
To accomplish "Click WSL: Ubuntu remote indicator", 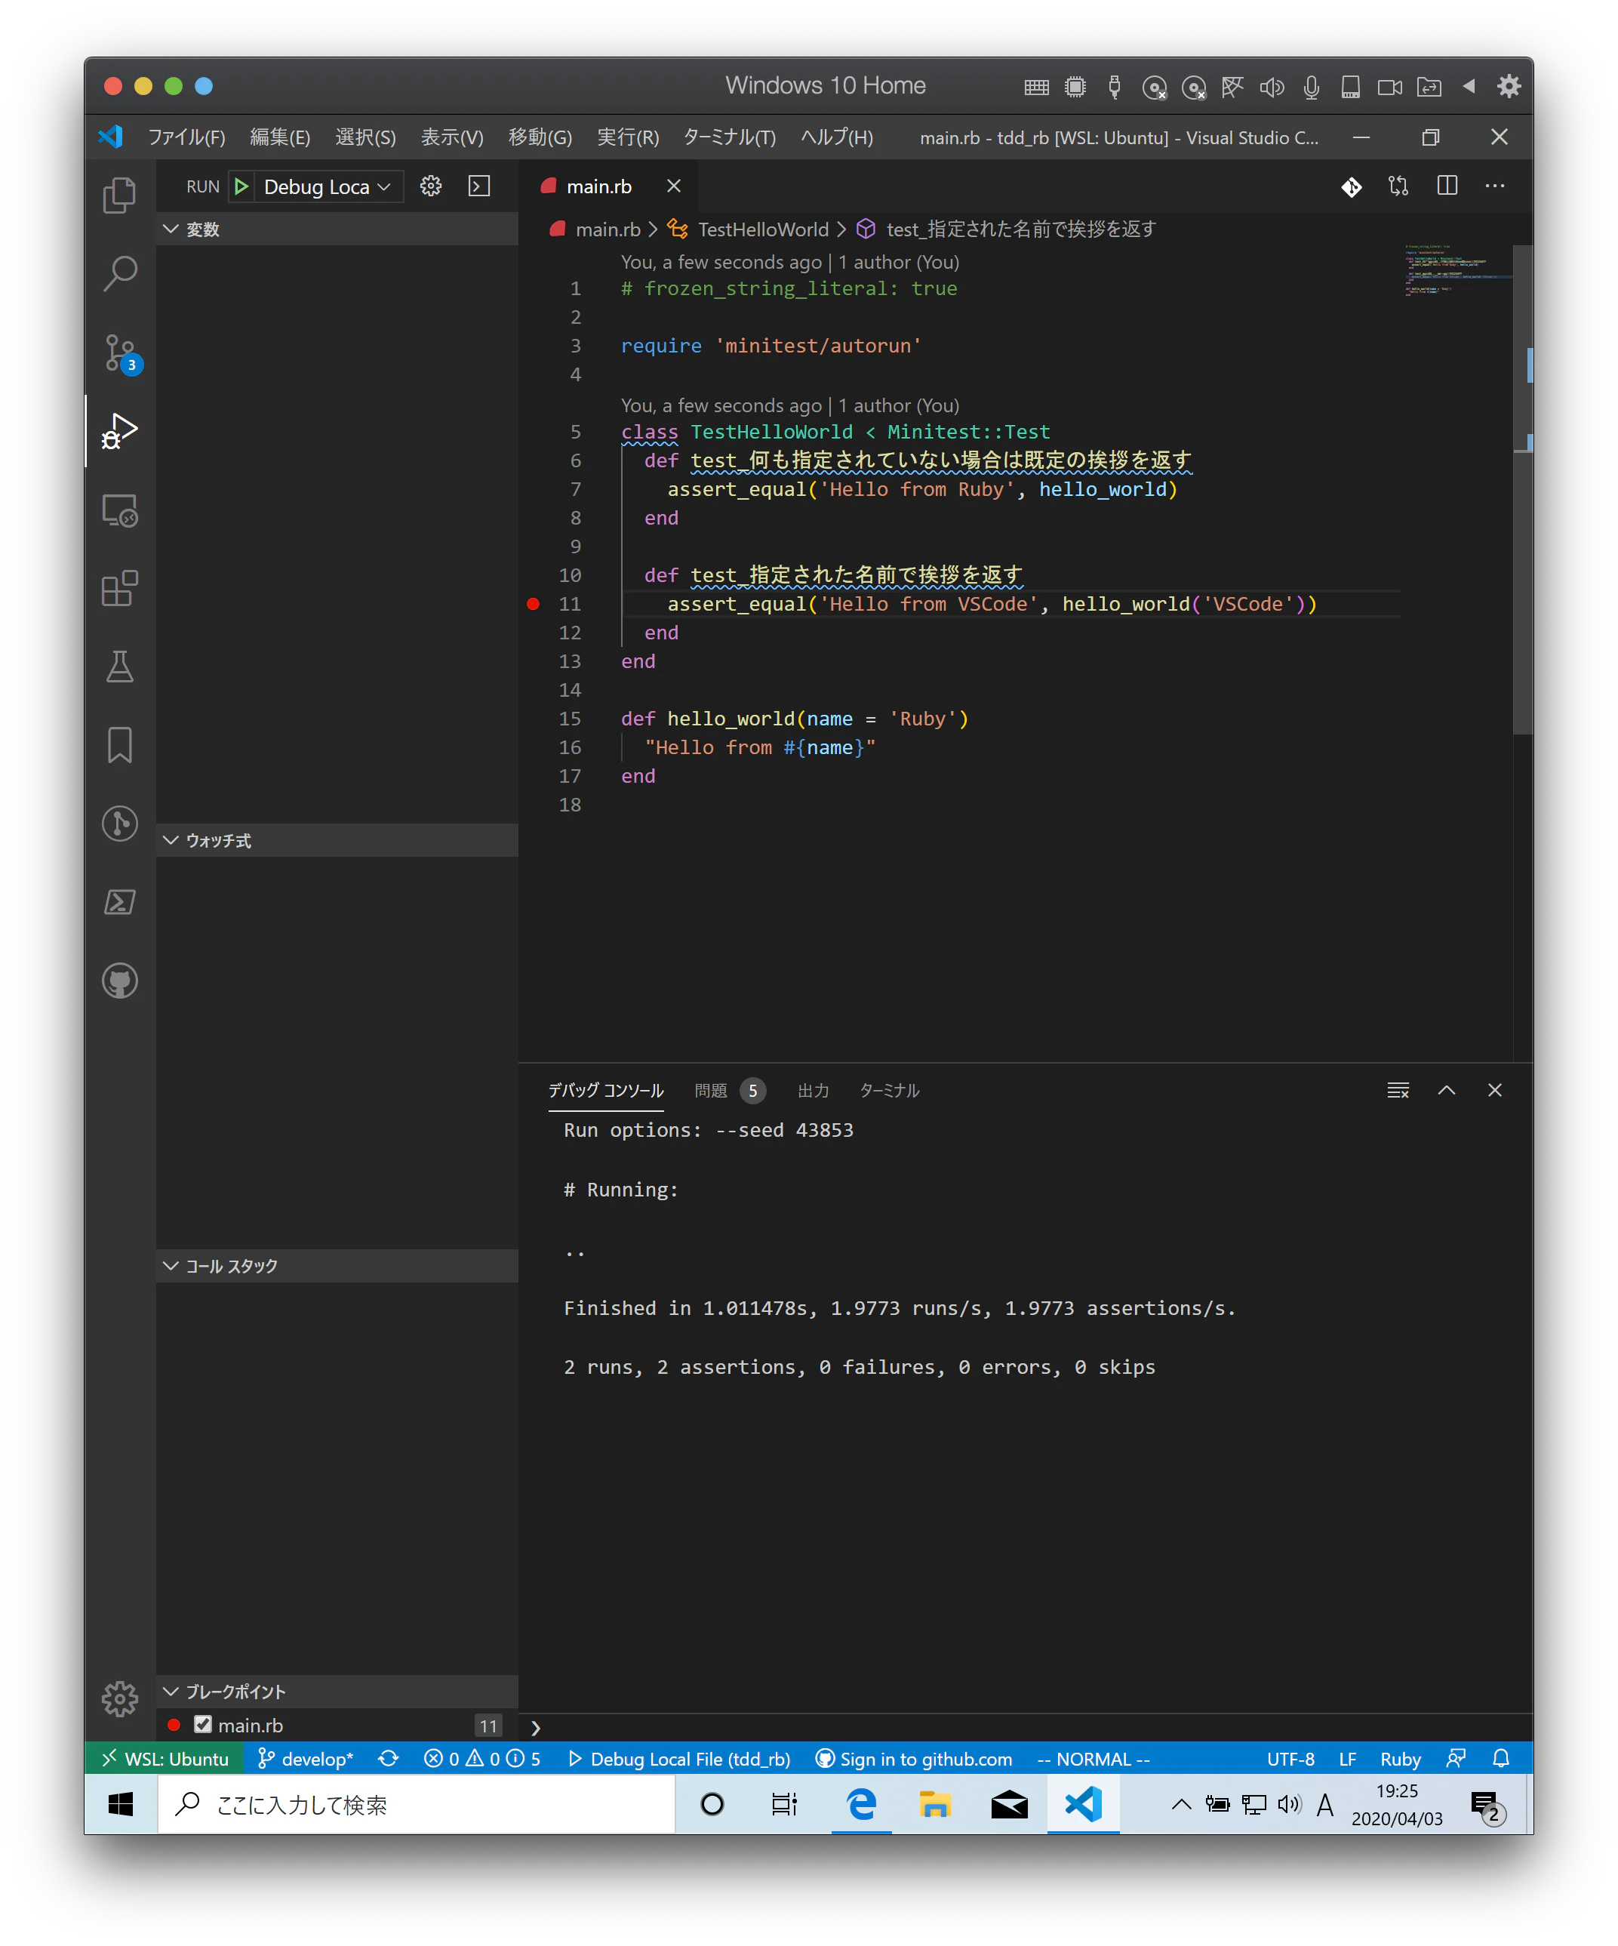I will pyautogui.click(x=165, y=1759).
